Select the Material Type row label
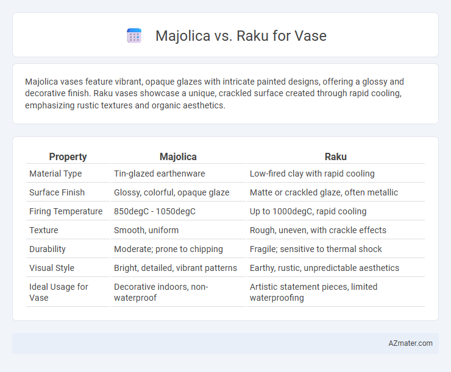Image resolution: width=451 pixels, height=372 pixels. (55, 174)
